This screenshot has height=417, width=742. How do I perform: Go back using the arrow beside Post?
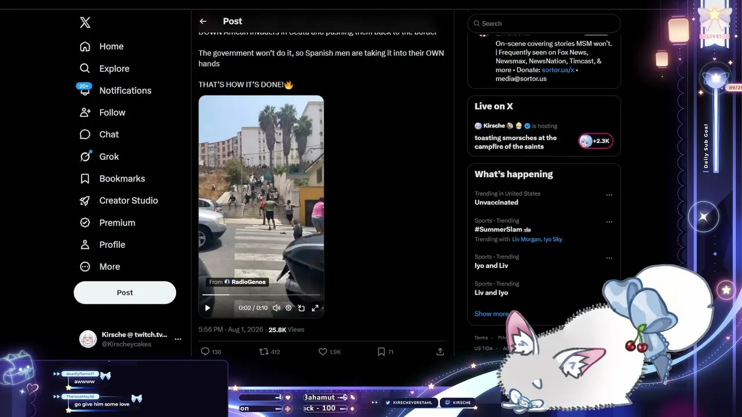coord(203,21)
